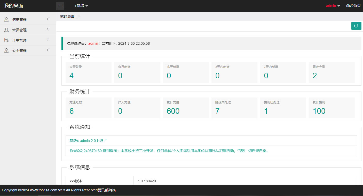The width and height of the screenshot is (363, 196).
Task: Click the 今天登录 card showing 4
Action: click(89, 72)
